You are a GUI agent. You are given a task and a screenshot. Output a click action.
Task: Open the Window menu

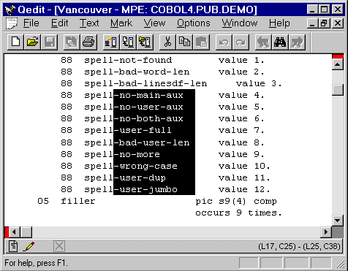pyautogui.click(x=240, y=23)
